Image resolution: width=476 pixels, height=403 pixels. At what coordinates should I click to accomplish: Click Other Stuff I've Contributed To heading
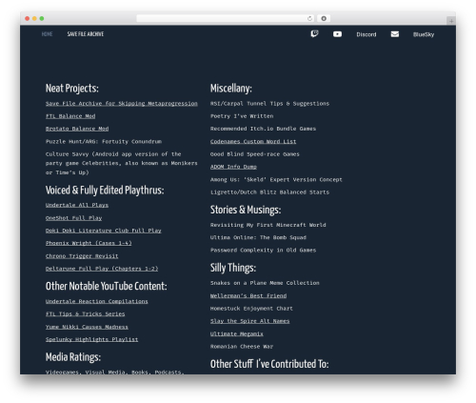[x=269, y=364]
